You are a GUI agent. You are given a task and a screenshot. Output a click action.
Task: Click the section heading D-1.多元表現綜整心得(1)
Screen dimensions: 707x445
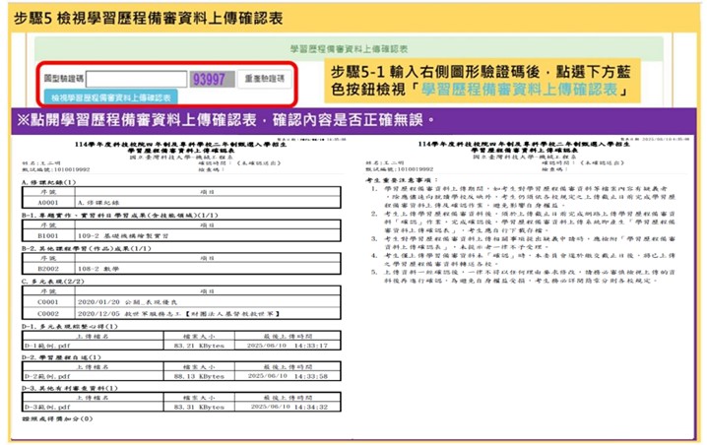70,326
